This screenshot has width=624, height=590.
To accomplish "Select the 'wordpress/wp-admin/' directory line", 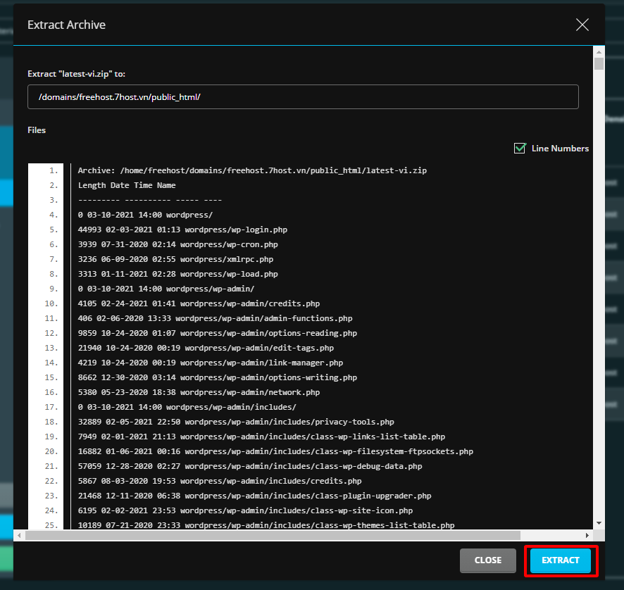I will [166, 289].
